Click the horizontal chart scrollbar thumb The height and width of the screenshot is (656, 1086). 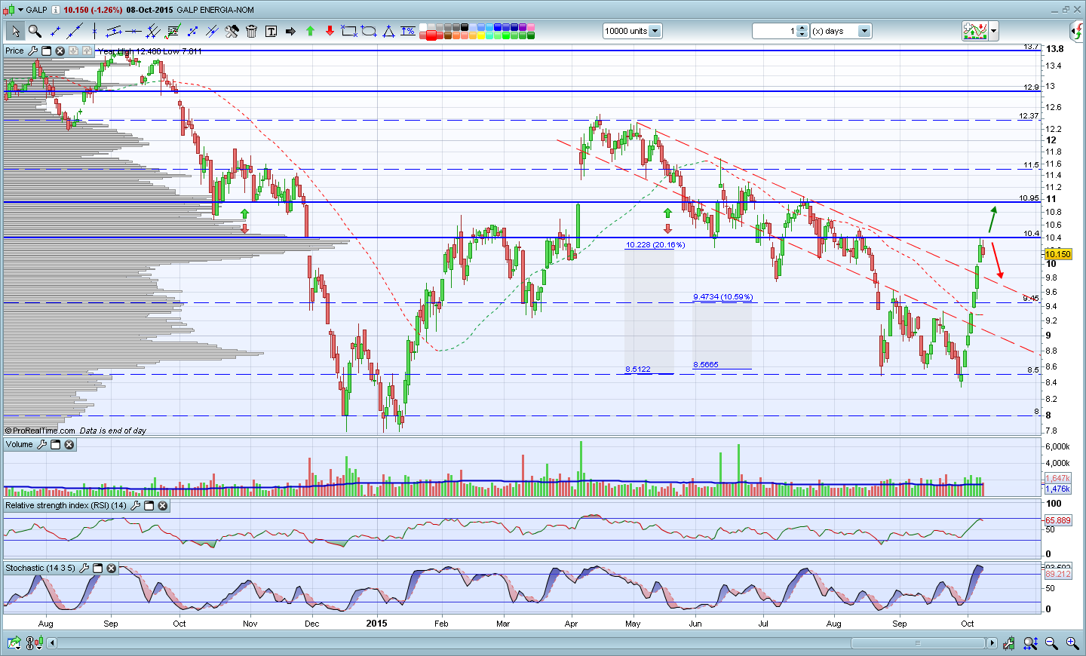(x=918, y=643)
